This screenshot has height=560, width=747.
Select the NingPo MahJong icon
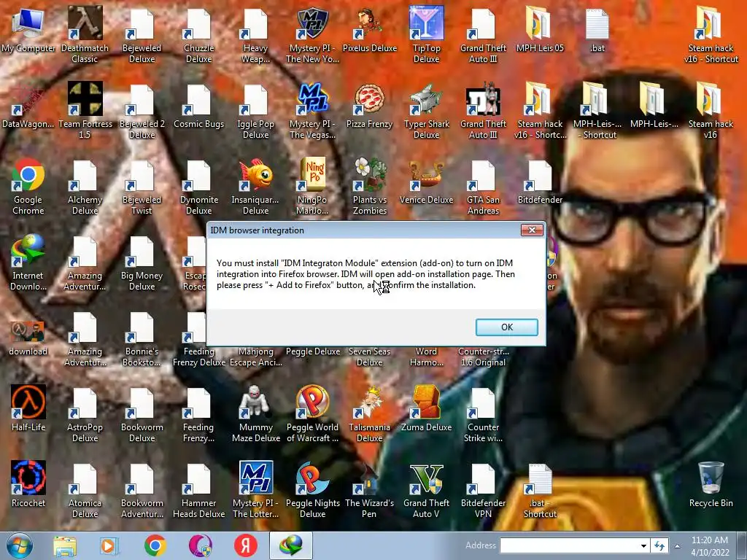(x=312, y=186)
